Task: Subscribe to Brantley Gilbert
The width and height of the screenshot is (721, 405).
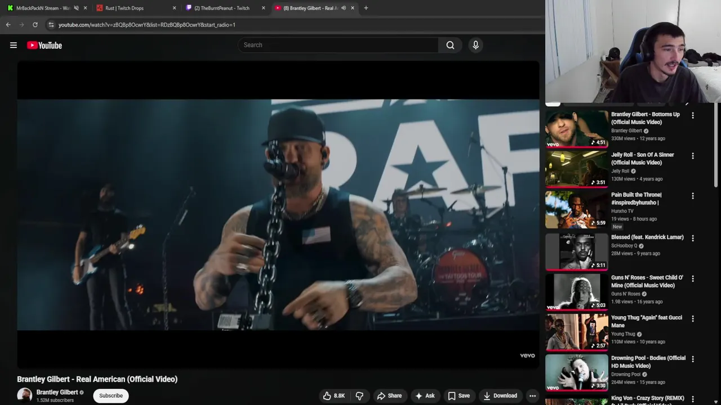Action: pos(111,395)
